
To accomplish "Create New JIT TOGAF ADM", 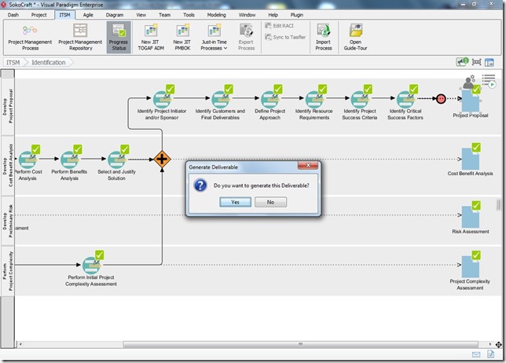I will (x=151, y=38).
